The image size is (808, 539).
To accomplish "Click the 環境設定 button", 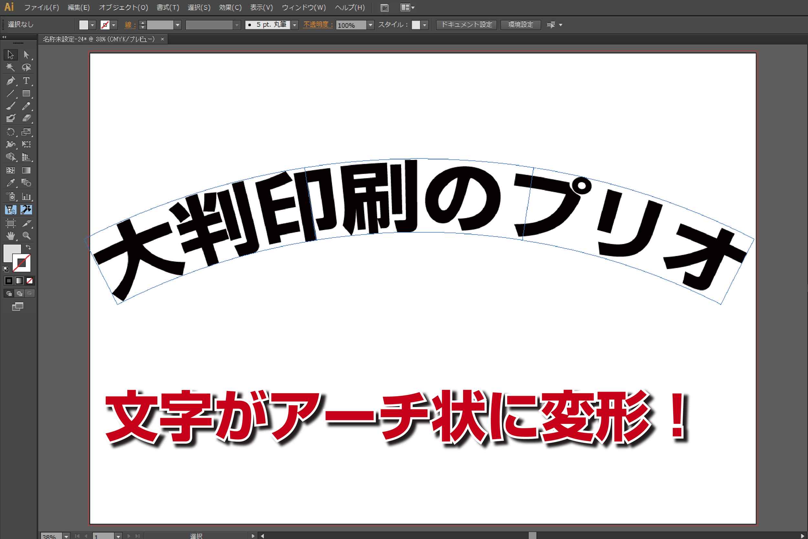I will (521, 25).
